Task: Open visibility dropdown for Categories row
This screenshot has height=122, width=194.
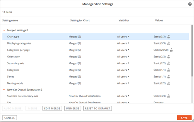Action: (x=123, y=70)
